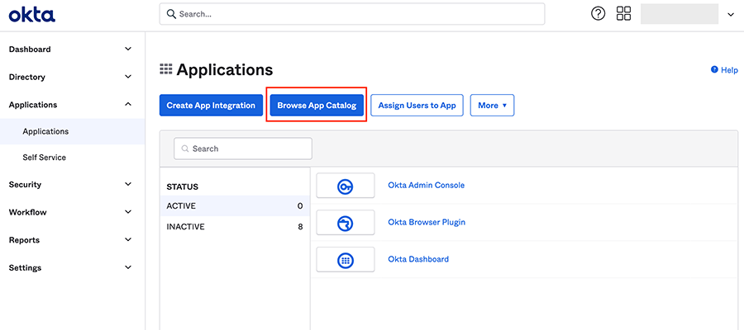Click the Okta Admin Console app icon
Image resolution: width=744 pixels, height=330 pixels.
346,186
